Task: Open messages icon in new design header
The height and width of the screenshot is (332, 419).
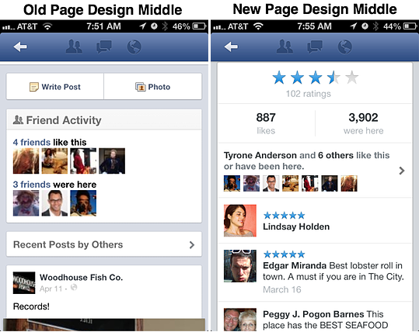Action: (315, 47)
